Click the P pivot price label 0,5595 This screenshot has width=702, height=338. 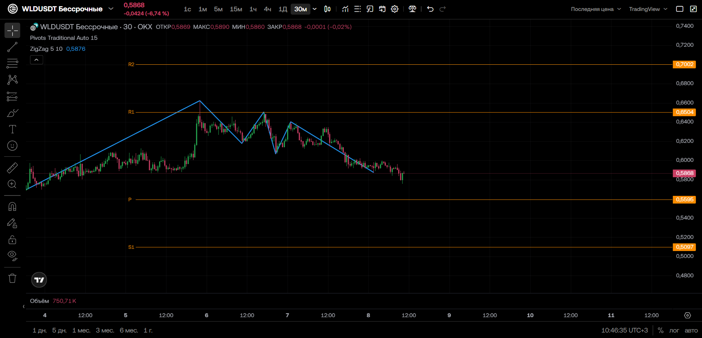(x=684, y=200)
